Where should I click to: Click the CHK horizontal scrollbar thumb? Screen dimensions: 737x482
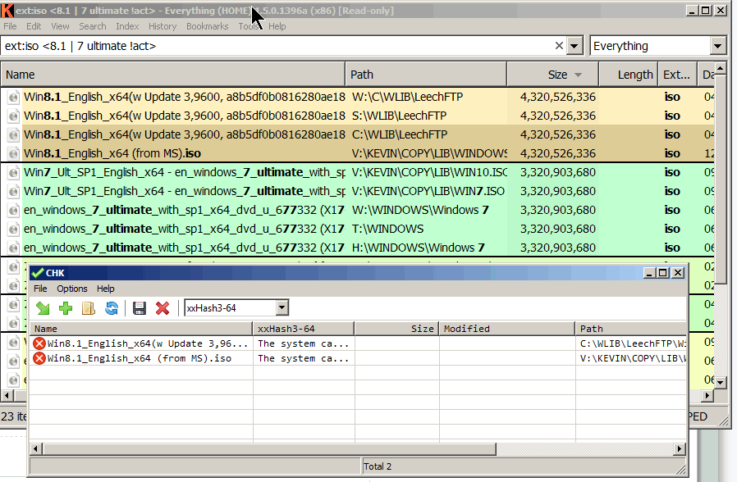269,449
